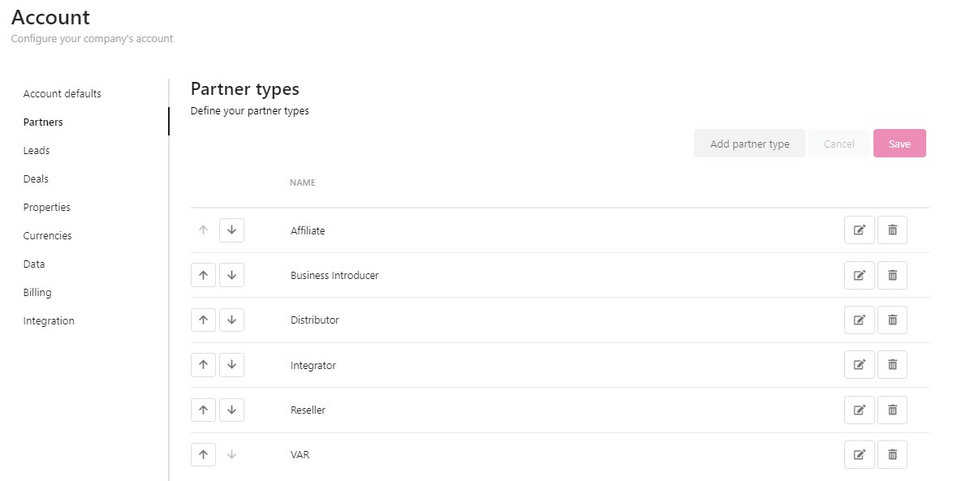Open the Account defaults section
Viewport: 966px width, 481px height.
63,93
